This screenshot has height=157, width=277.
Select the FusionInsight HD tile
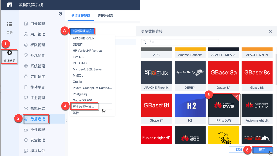[157, 135]
